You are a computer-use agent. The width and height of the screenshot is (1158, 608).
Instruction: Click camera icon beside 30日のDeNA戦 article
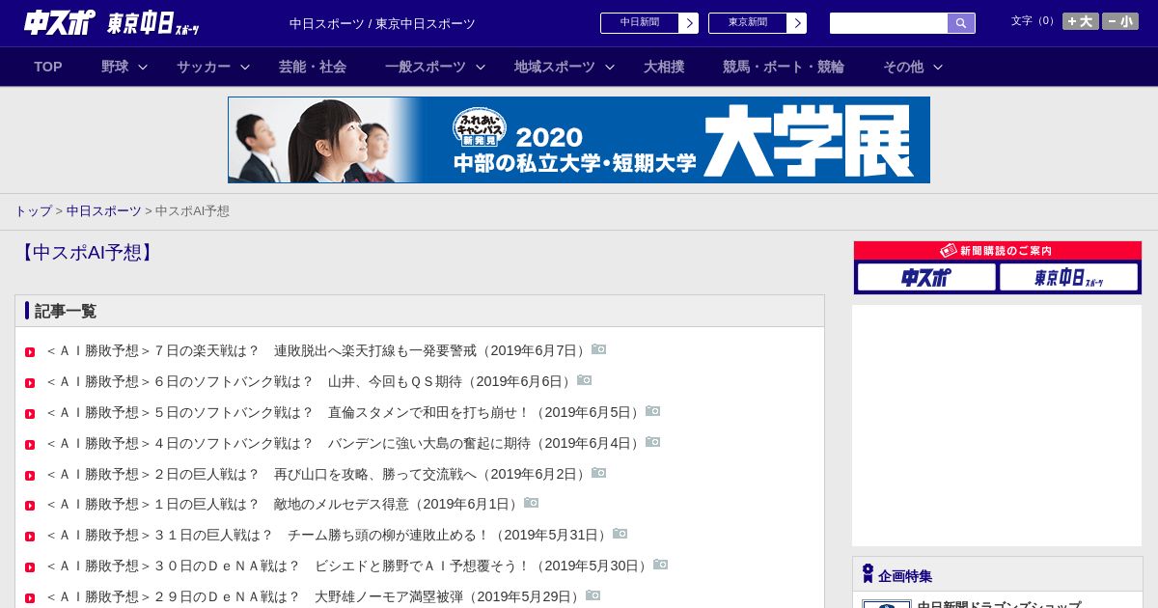click(661, 565)
